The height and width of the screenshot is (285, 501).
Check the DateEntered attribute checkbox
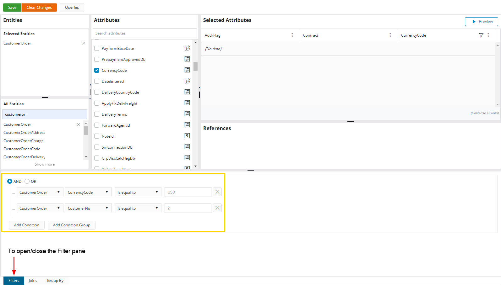tap(97, 81)
